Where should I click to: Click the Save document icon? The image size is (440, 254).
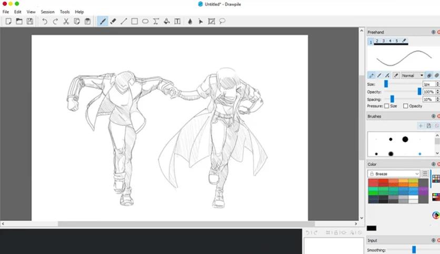[30, 22]
